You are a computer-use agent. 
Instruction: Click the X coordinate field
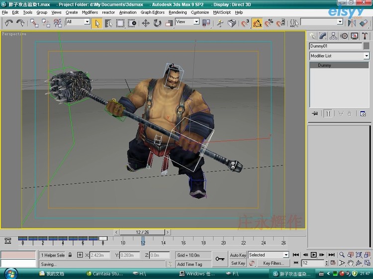point(100,255)
